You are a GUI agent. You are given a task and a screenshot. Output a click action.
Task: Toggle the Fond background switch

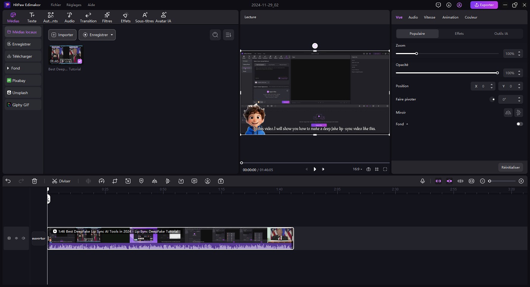coord(519,124)
